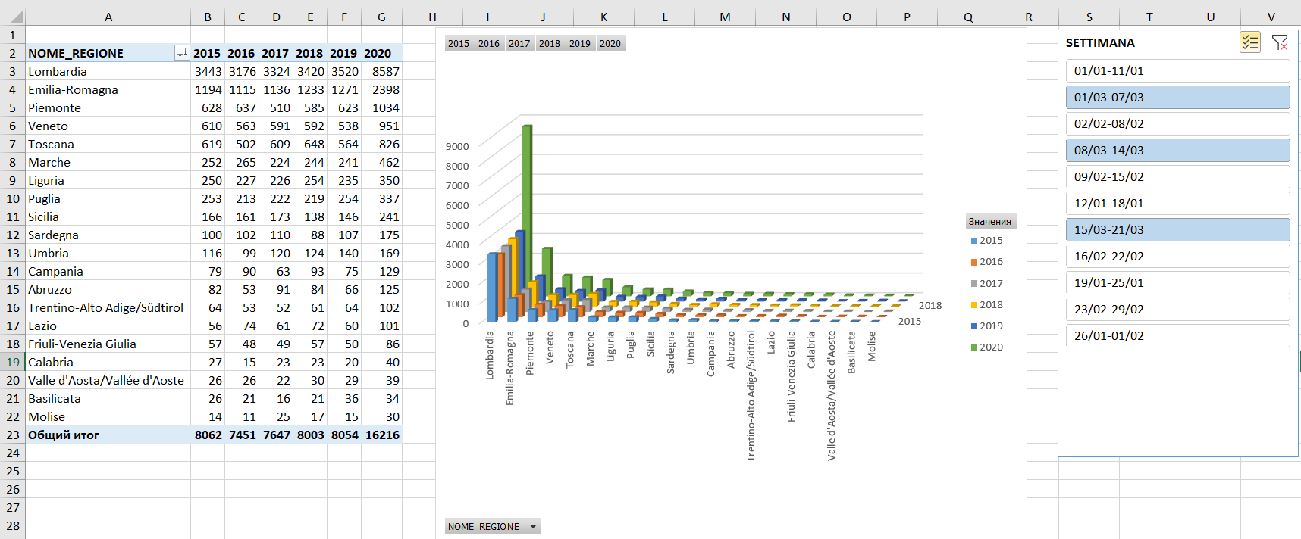
Task: Clear the SETTIMANA slicer filter
Action: [1280, 42]
